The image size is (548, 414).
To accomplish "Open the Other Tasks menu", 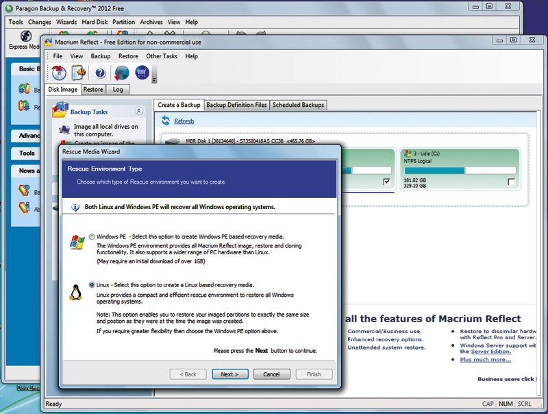I will point(162,56).
